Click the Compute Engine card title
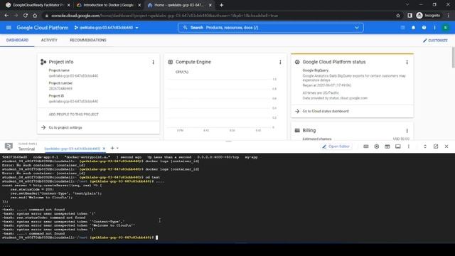This screenshot has height=256, width=455. point(193,62)
